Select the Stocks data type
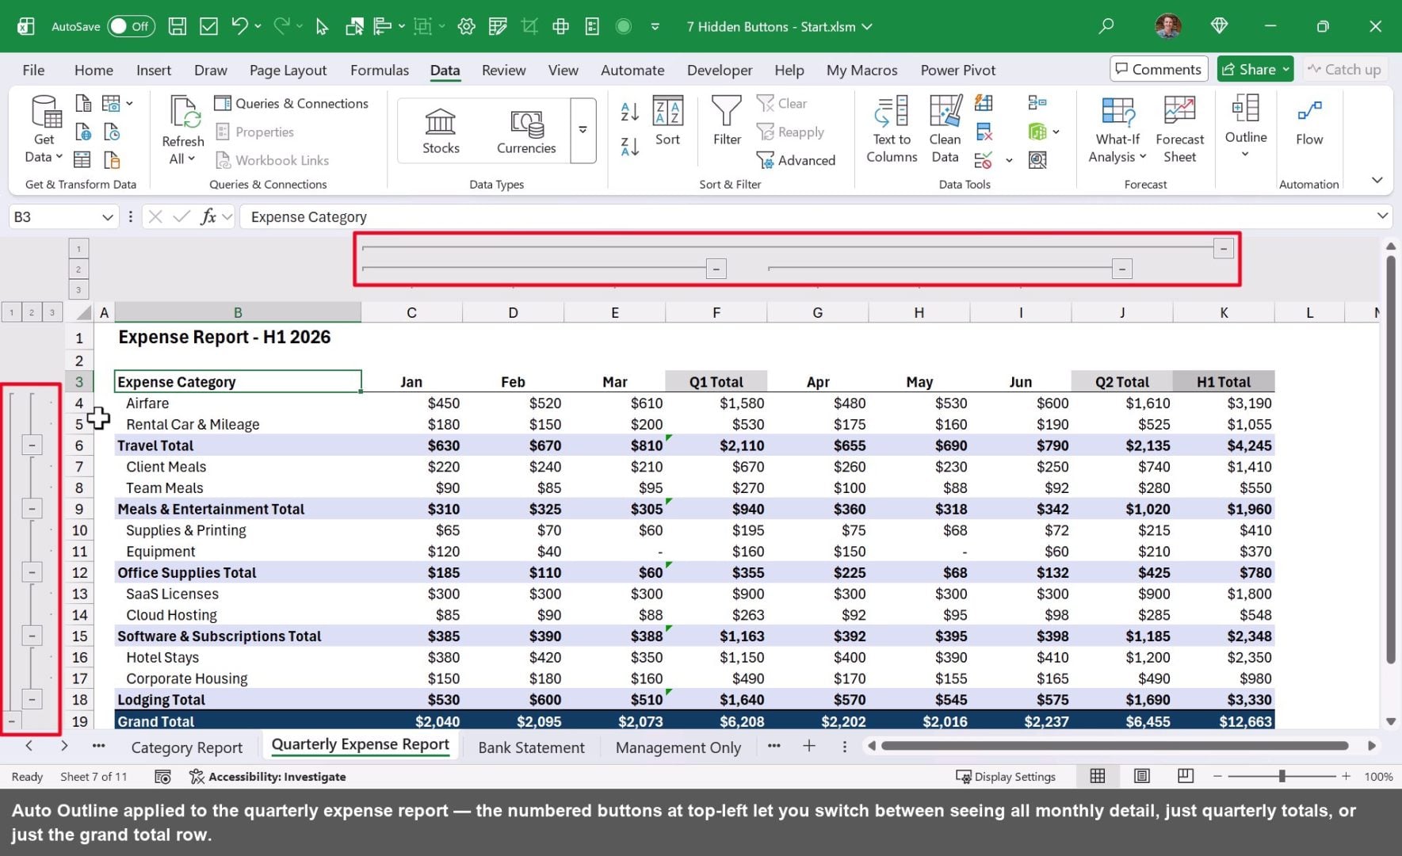 point(441,132)
